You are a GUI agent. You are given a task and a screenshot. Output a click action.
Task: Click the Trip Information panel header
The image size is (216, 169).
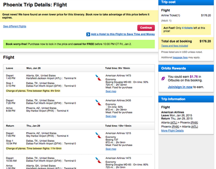pos(186,99)
